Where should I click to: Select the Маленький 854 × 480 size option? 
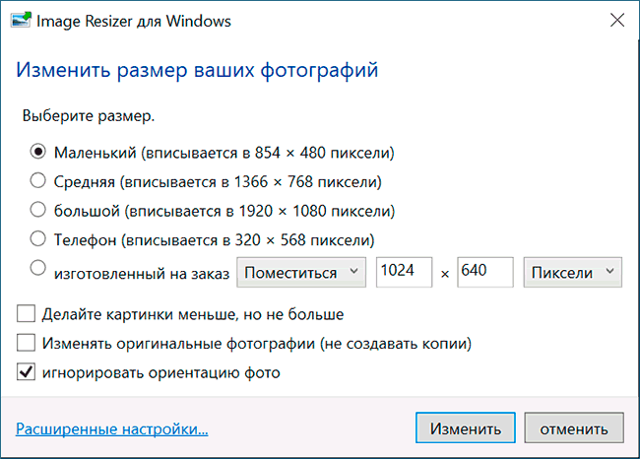(x=38, y=153)
